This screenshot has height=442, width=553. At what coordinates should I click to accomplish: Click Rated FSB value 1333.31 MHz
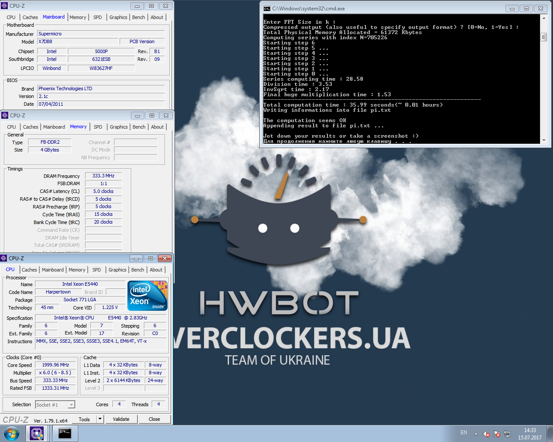55,388
